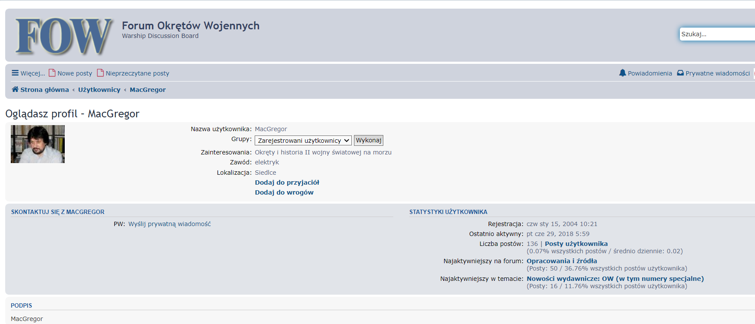Screen dimensions: 755x324
Task: Click the Nieprzeczytane posty page icon
Action: tap(101, 73)
